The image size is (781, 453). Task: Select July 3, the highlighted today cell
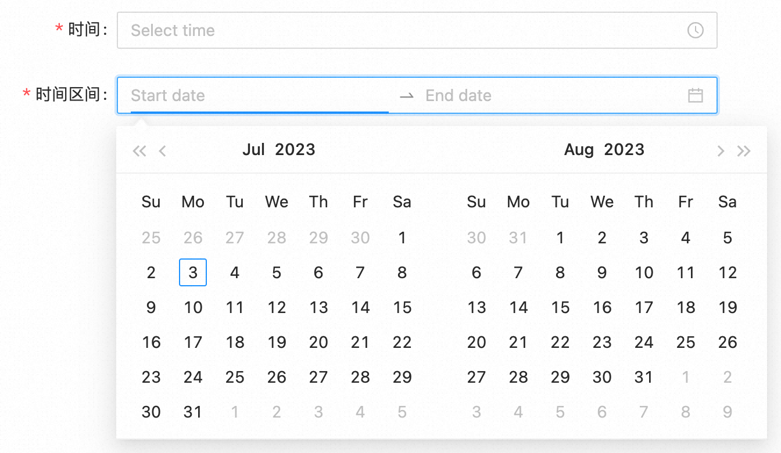(193, 272)
